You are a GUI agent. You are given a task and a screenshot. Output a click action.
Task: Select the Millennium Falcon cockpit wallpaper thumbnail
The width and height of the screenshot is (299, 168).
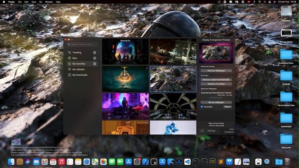click(x=173, y=106)
